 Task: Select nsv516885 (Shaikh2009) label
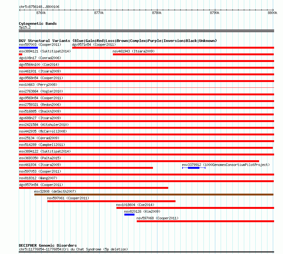[40, 111]
